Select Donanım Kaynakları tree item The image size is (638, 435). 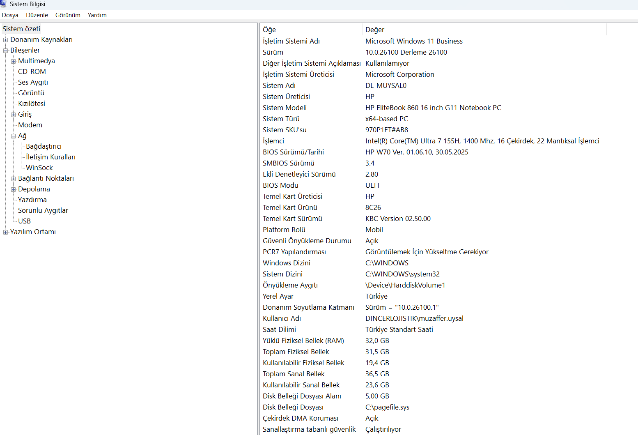click(41, 39)
